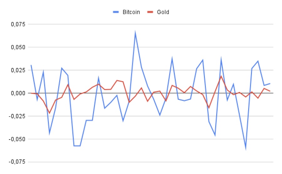
Task: Click the 0,025 axis label
Action: [18, 70]
